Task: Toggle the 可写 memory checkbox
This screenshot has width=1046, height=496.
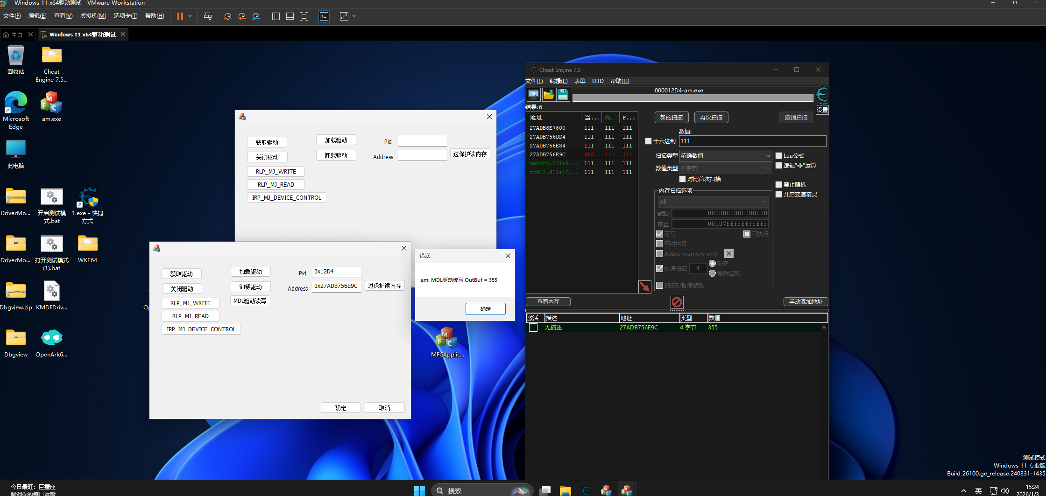Action: [x=659, y=234]
